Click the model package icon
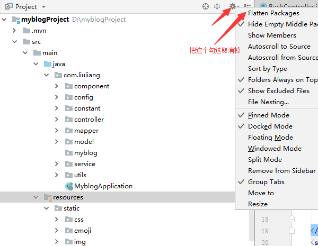The height and width of the screenshot is (246, 318). (69, 142)
